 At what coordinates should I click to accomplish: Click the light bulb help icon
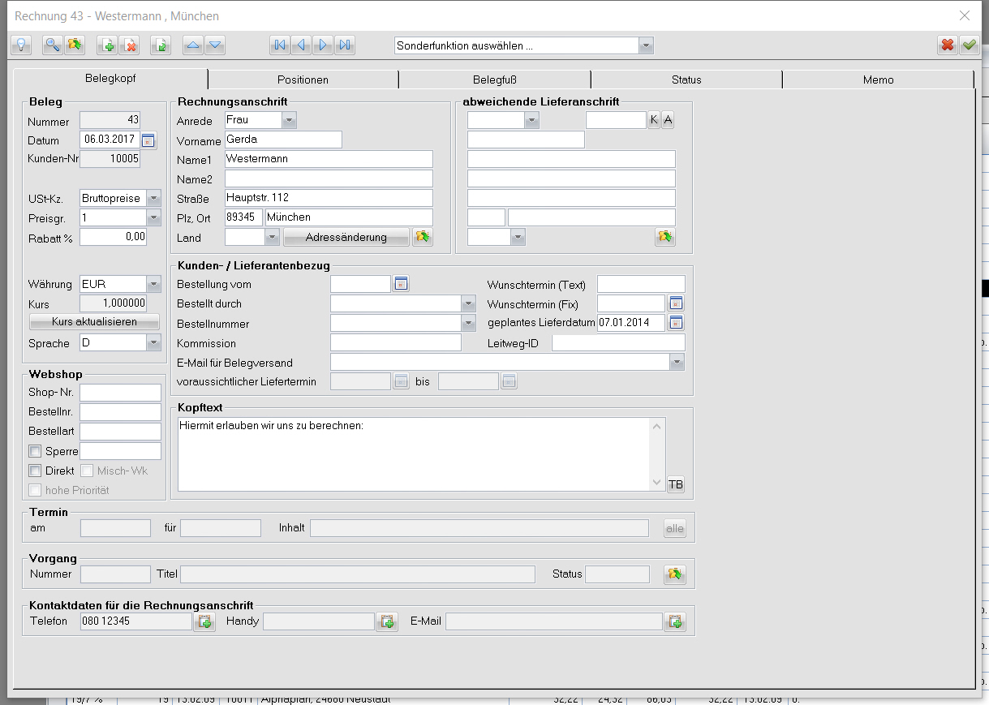[21, 45]
